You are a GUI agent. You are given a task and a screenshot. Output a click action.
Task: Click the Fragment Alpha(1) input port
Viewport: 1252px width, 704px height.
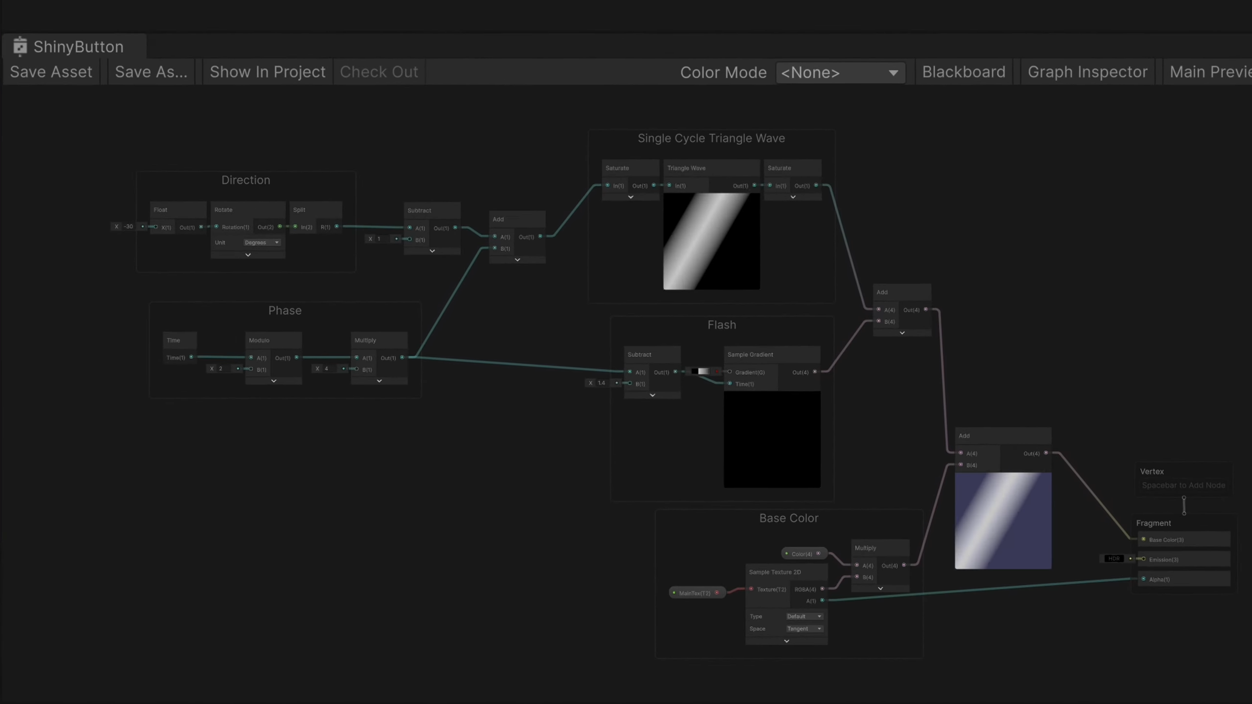pyautogui.click(x=1143, y=579)
